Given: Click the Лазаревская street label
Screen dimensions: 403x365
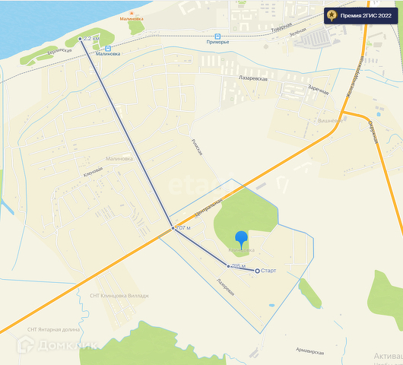Looking at the screenshot, I should coord(253,78).
